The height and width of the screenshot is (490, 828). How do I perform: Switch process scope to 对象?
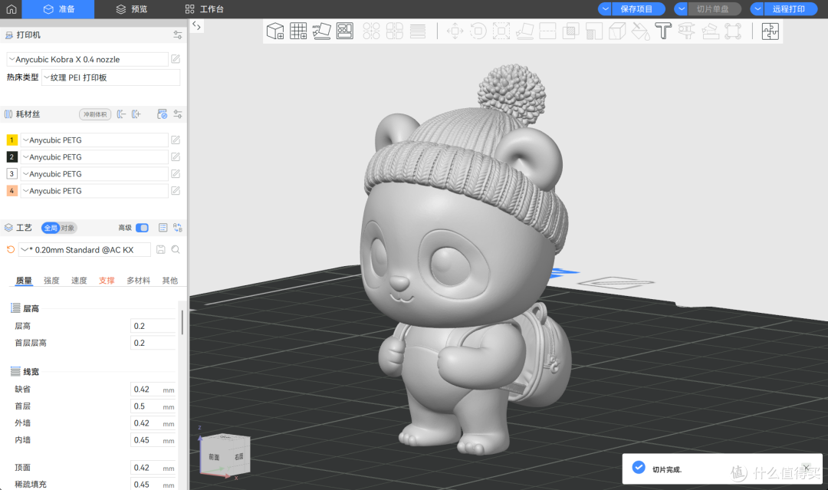pos(67,228)
